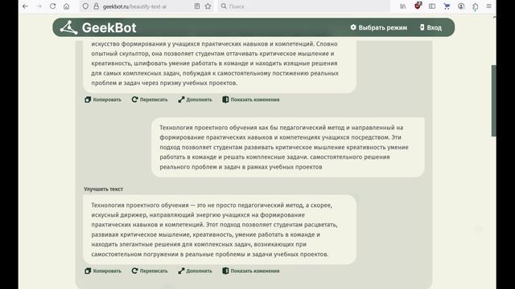The image size is (515, 289).
Task: Click the padlock site info icon
Action: pos(96,6)
